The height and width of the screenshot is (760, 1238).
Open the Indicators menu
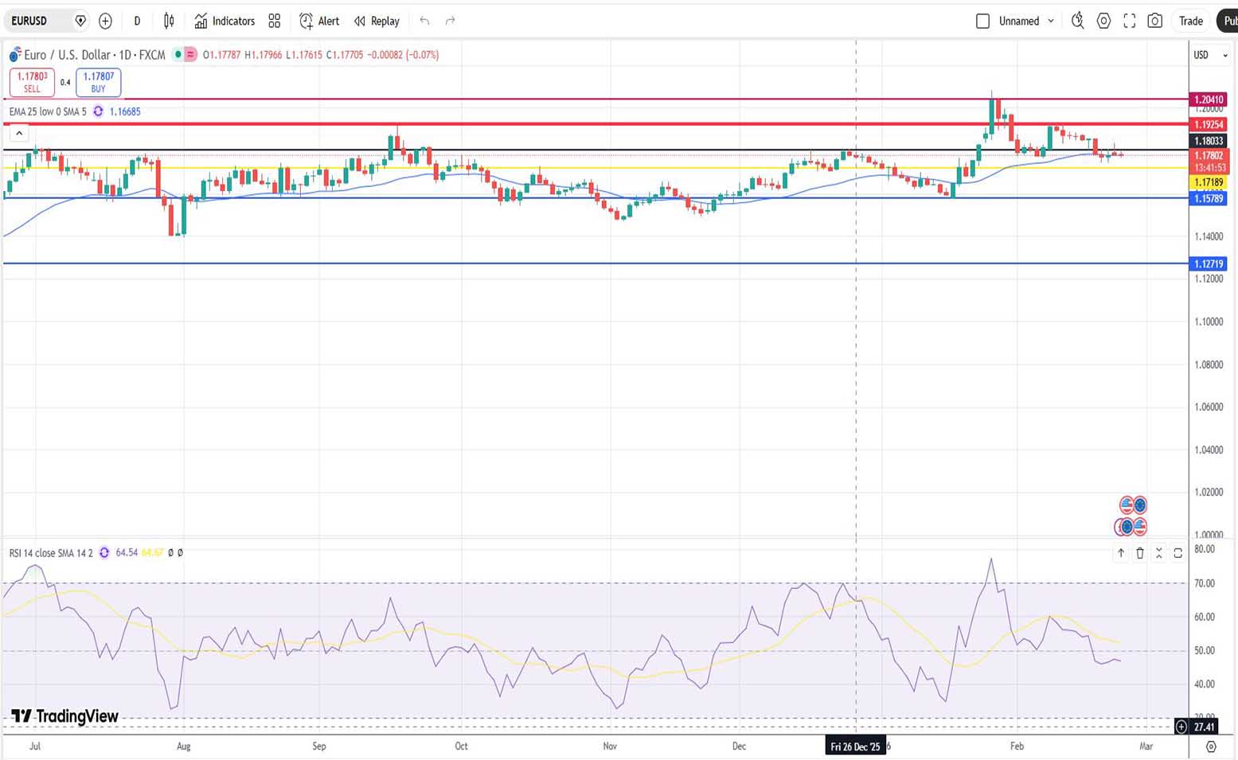coord(225,21)
